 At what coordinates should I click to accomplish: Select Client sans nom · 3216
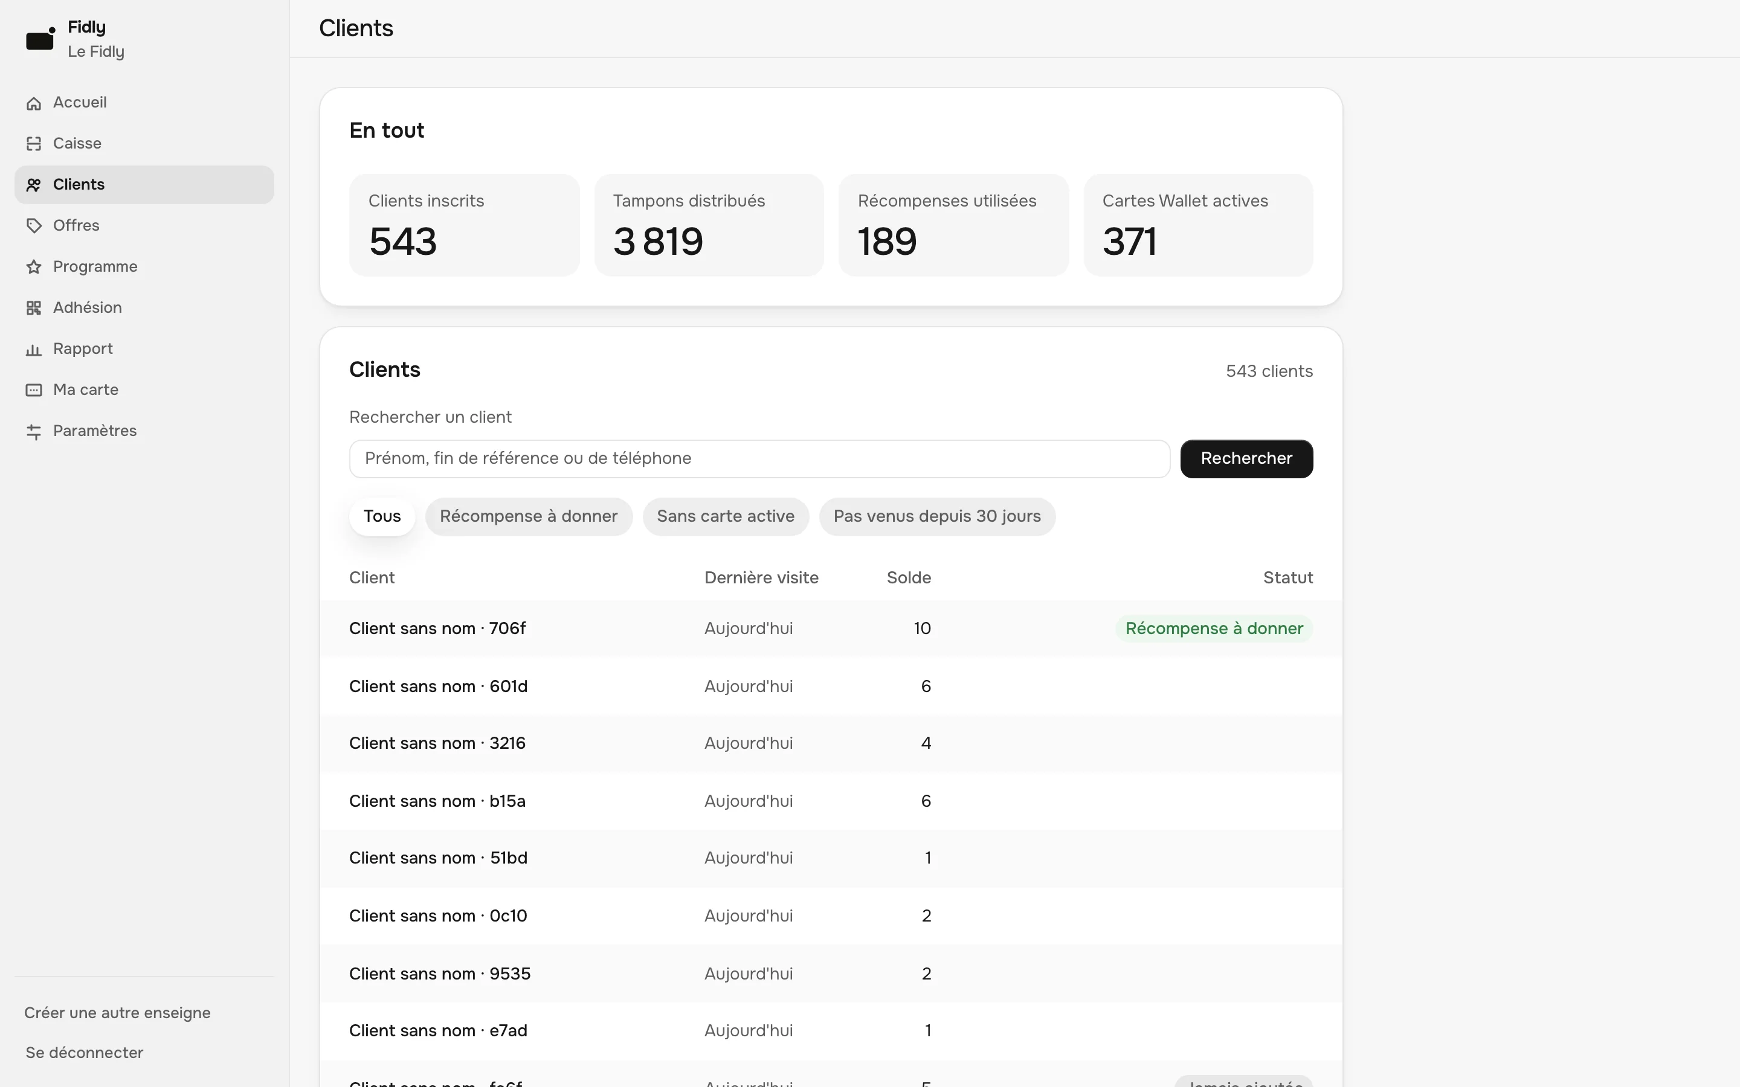(831, 743)
